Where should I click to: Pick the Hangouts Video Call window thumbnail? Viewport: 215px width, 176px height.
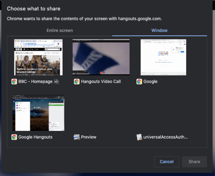click(101, 57)
